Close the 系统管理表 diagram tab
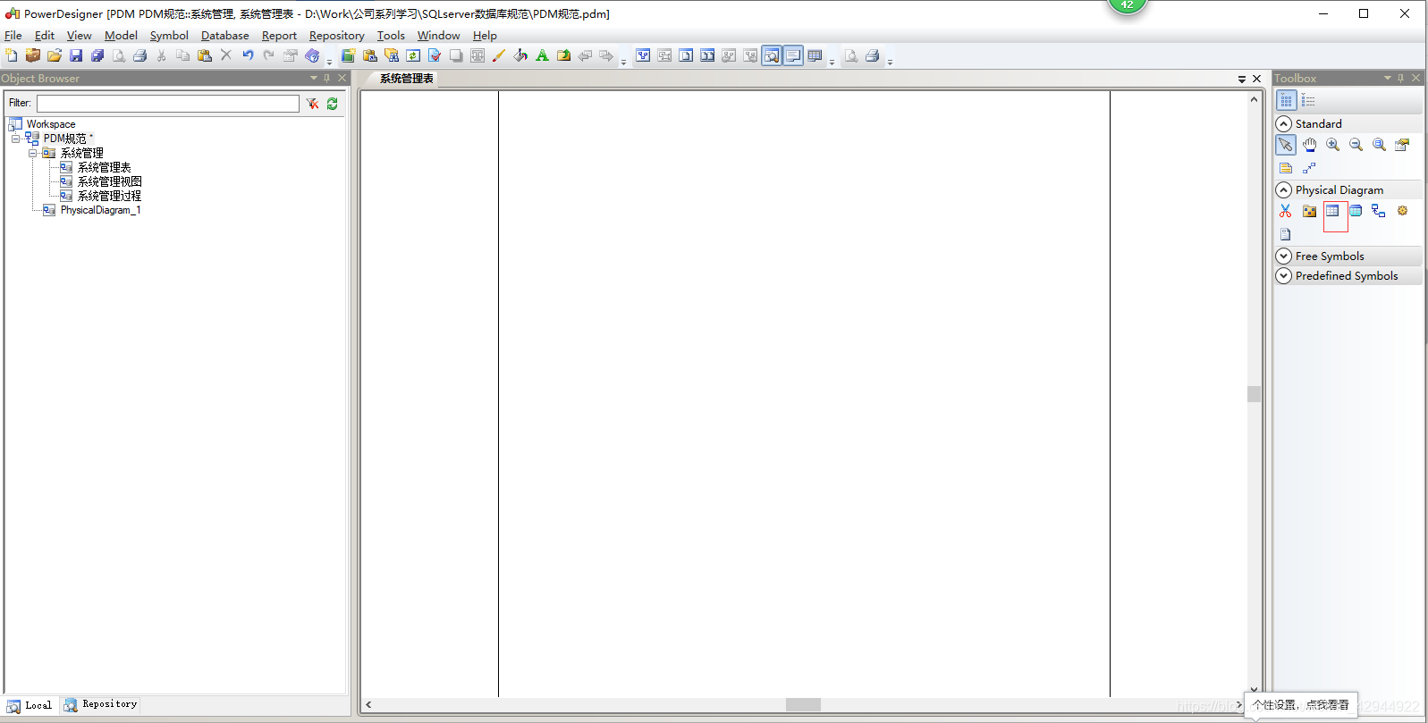The width and height of the screenshot is (1428, 723). click(1256, 79)
